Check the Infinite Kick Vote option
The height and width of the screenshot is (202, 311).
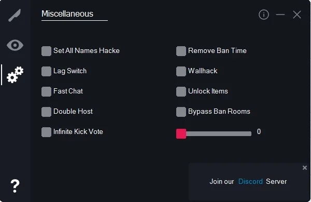(x=47, y=132)
